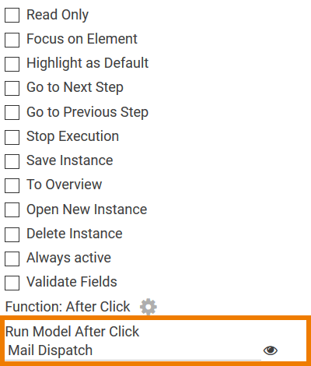Enable Go to Next Step
The height and width of the screenshot is (366, 311).
coord(12,88)
